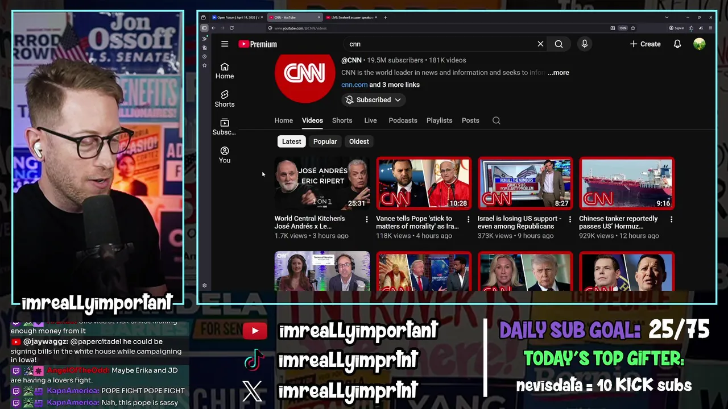This screenshot has height=409, width=728.
Task: Click the magnifier search button
Action: (x=559, y=44)
